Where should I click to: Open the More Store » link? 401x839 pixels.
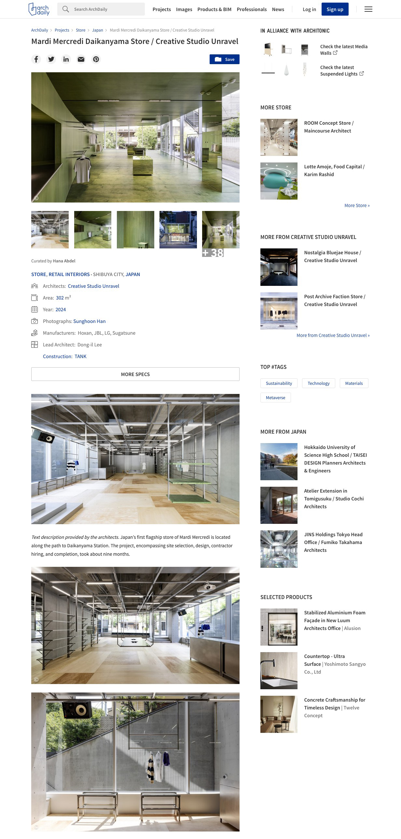pos(357,205)
